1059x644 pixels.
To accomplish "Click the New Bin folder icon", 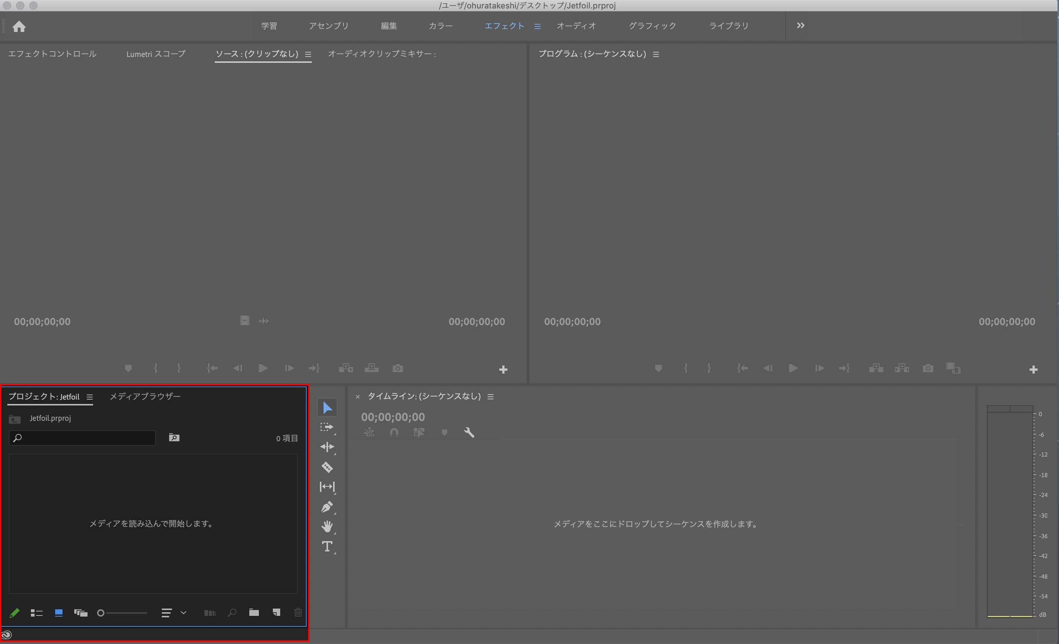I will click(x=254, y=613).
